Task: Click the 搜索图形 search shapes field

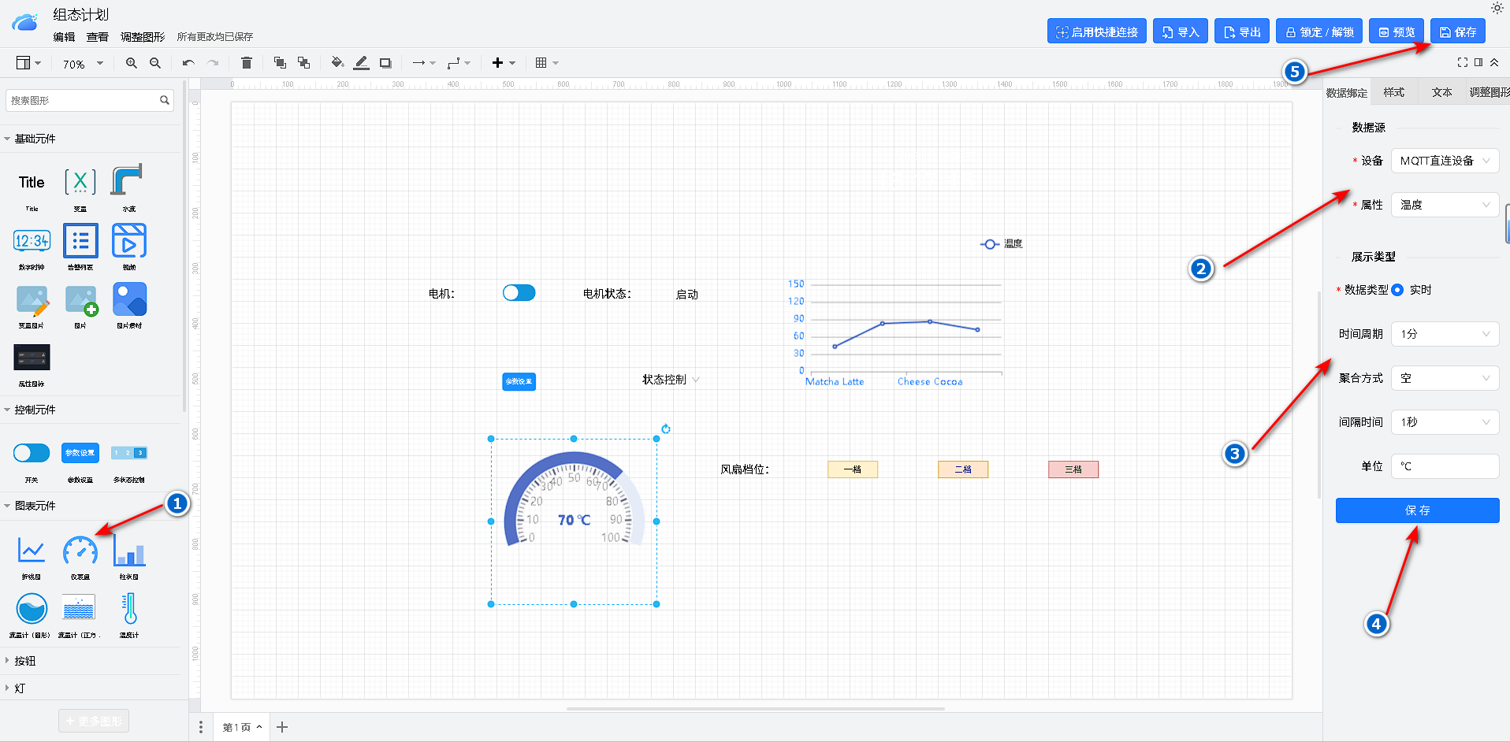Action: (83, 100)
